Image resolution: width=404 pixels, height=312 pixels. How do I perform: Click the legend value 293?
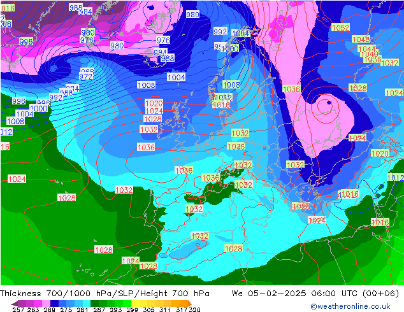[x=116, y=309]
